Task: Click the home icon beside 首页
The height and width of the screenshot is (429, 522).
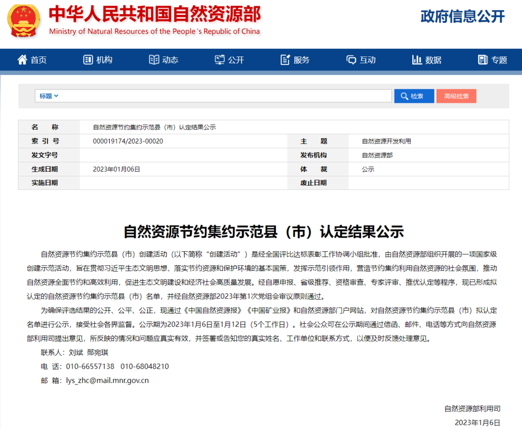Action: (22, 59)
